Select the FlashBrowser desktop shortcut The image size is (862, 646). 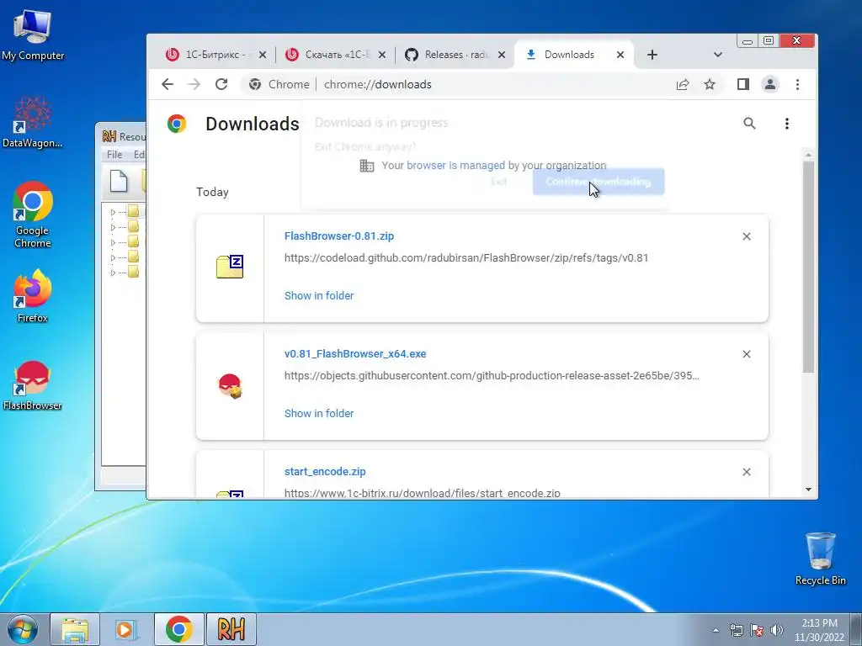pos(33,385)
